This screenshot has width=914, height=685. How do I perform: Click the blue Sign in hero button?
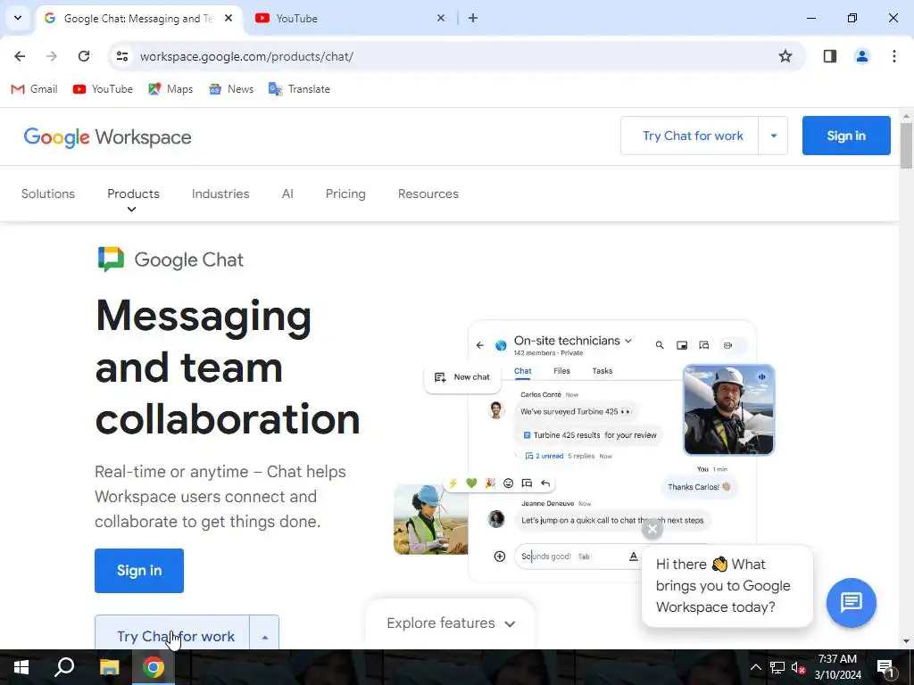[138, 570]
